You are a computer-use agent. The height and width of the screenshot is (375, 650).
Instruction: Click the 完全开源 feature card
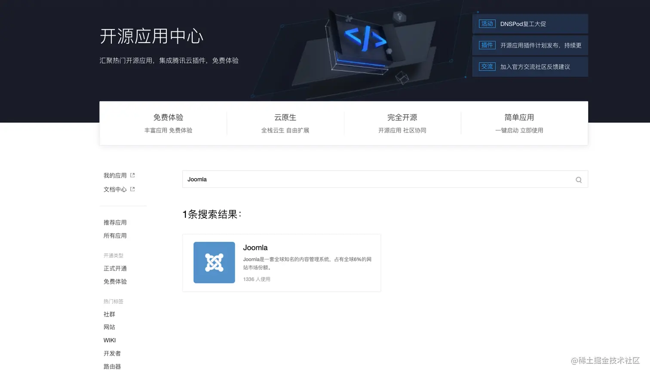(402, 123)
